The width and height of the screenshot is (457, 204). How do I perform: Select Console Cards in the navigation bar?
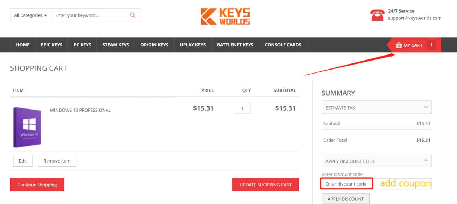pos(283,45)
